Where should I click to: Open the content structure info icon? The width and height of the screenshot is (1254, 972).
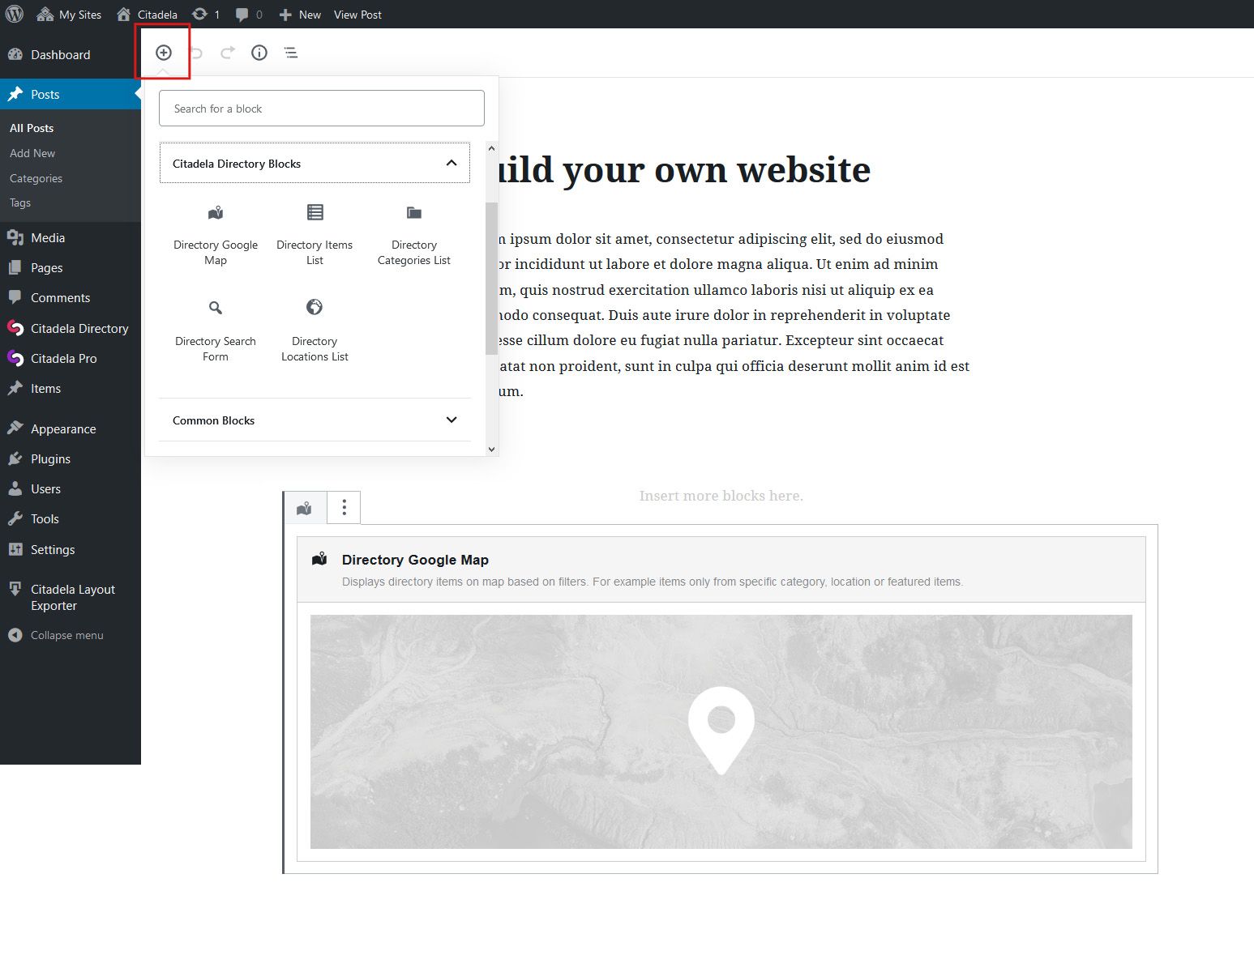click(259, 53)
